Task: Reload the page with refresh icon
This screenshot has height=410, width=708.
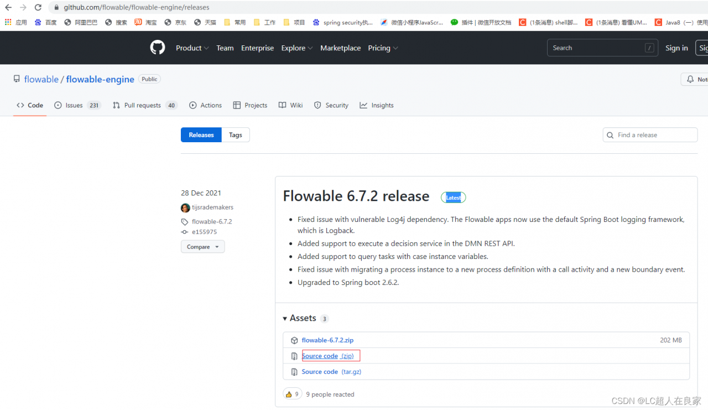Action: coord(38,7)
